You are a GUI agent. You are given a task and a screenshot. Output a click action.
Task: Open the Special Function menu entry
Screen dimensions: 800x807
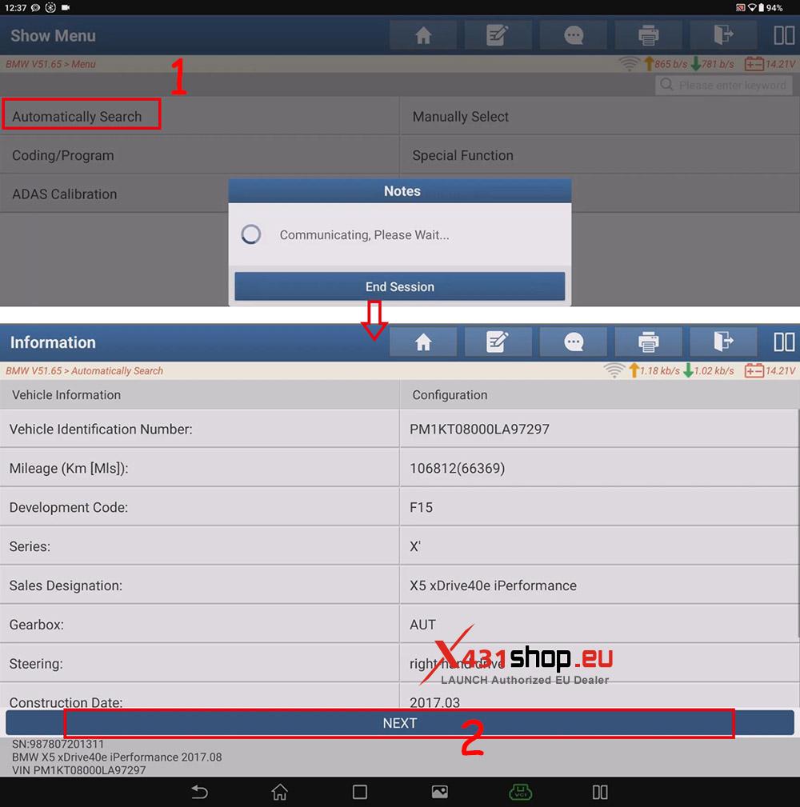[x=462, y=155]
